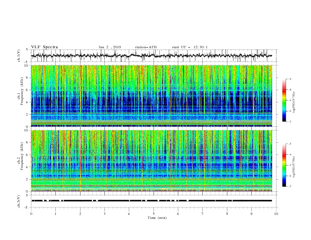Click the 'Jun. 2 , 2019' date label
This screenshot has height=240, width=311.
click(110, 47)
